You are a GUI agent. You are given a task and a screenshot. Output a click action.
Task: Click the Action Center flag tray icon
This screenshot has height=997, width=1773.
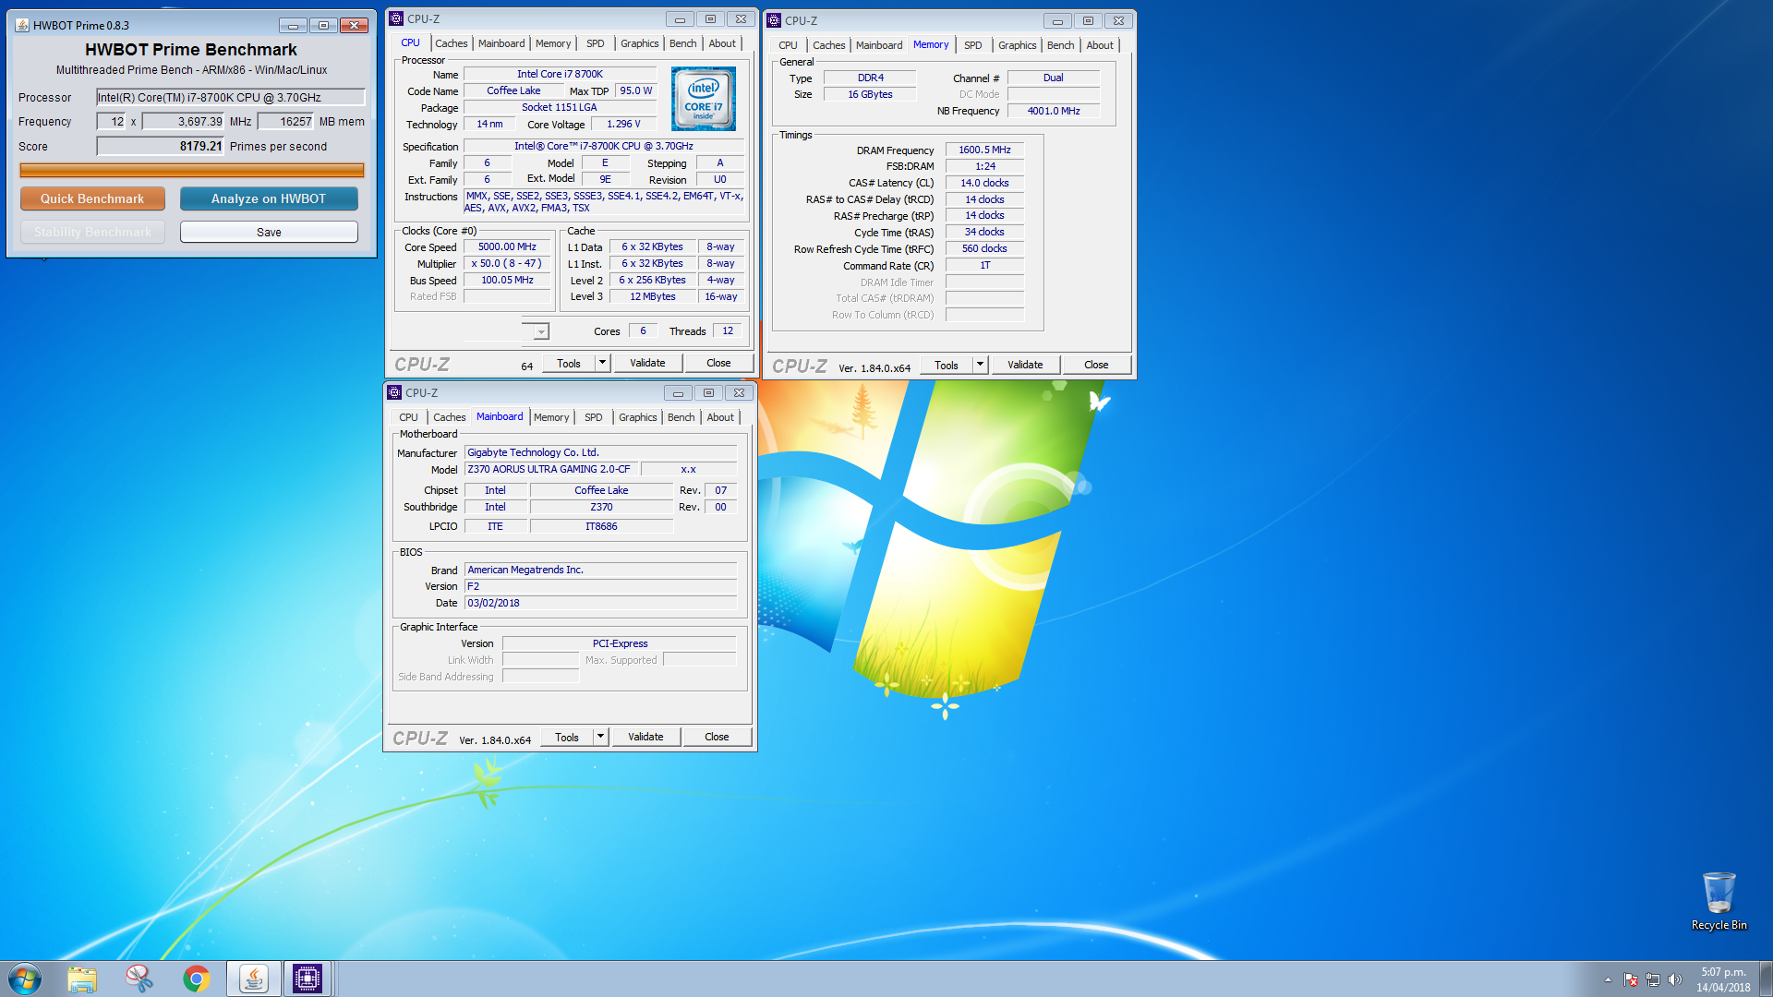pyautogui.click(x=1631, y=979)
